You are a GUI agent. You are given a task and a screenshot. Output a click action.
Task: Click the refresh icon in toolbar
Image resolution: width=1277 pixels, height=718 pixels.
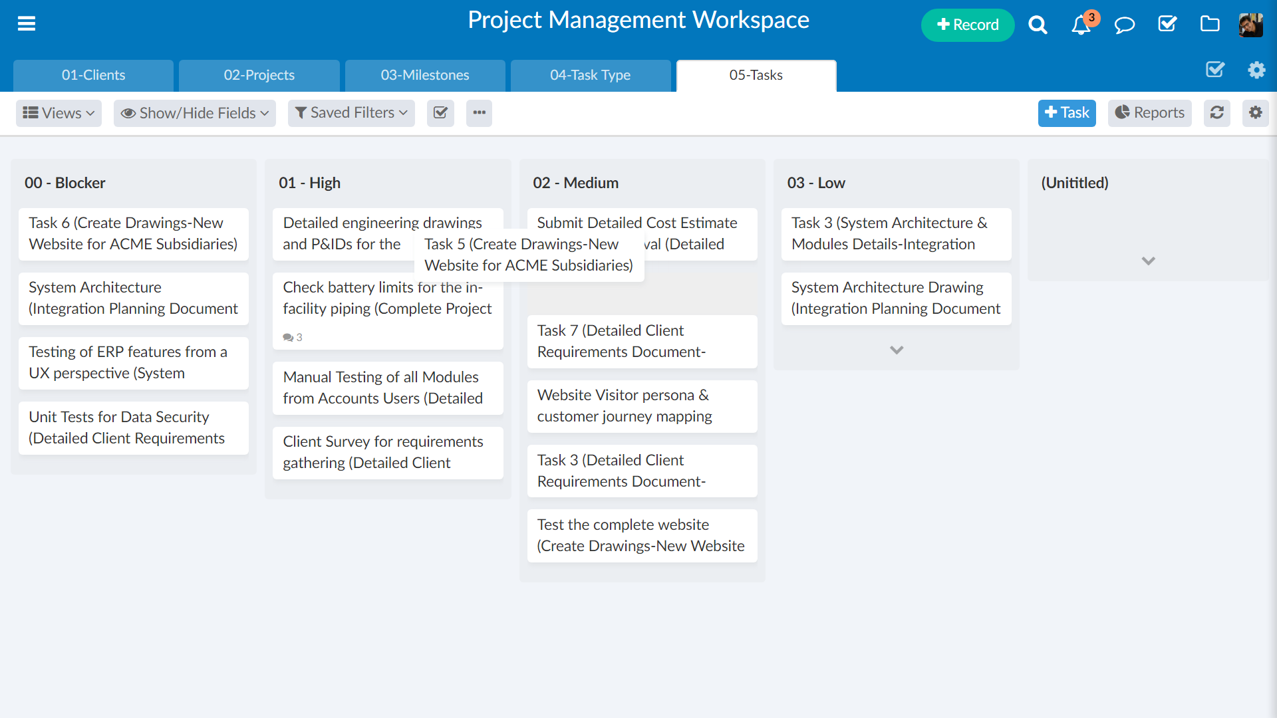[1217, 113]
